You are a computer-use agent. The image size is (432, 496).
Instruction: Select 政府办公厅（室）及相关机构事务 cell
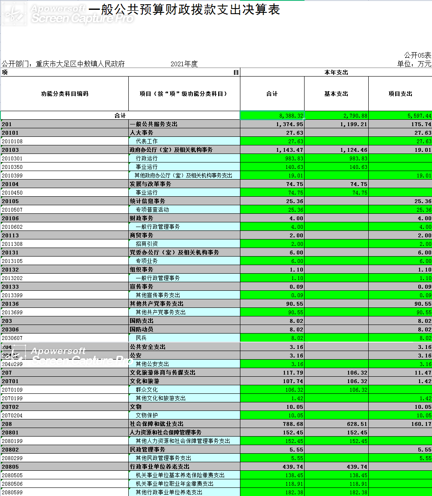pyautogui.click(x=184, y=150)
